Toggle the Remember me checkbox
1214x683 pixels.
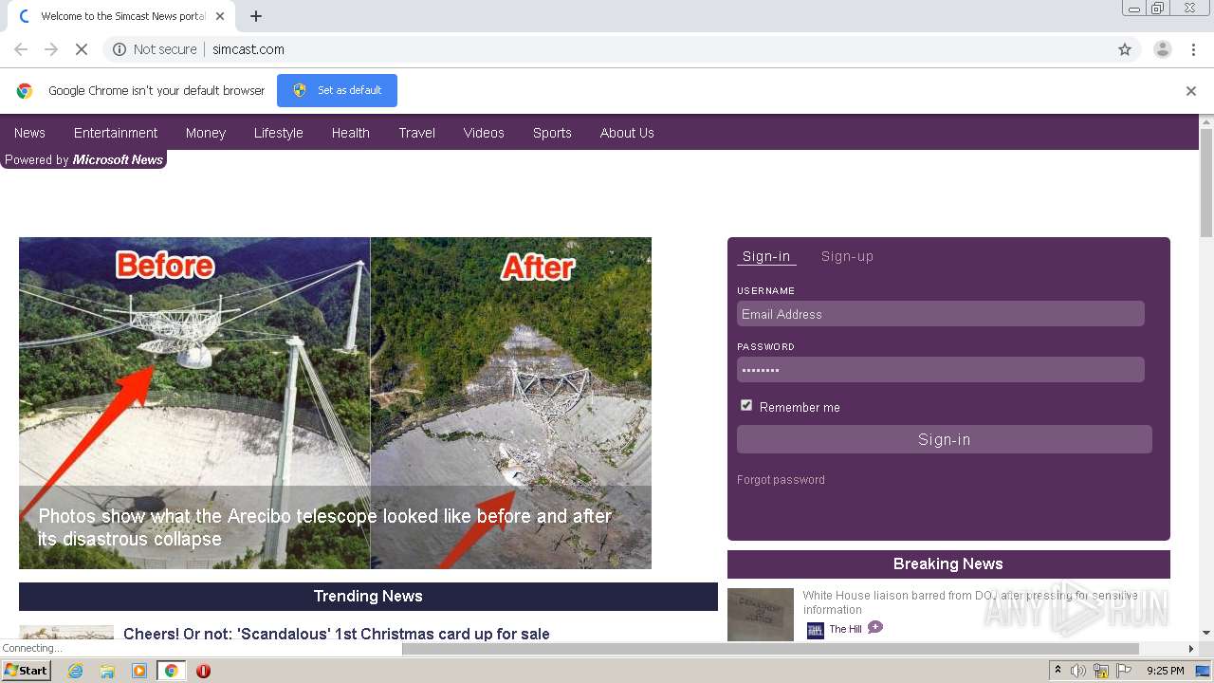coord(746,405)
